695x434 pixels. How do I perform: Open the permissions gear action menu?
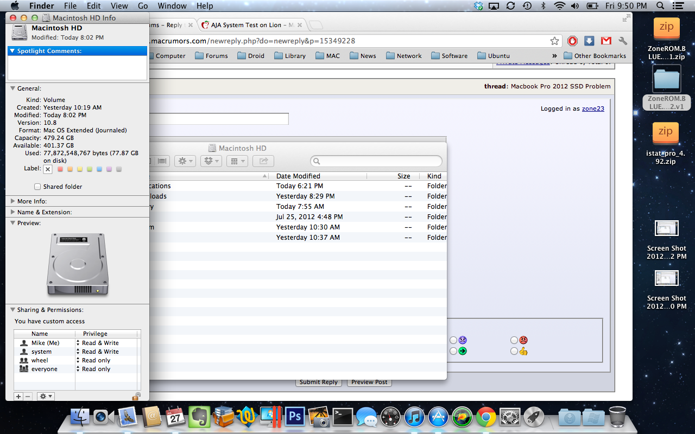tap(46, 397)
